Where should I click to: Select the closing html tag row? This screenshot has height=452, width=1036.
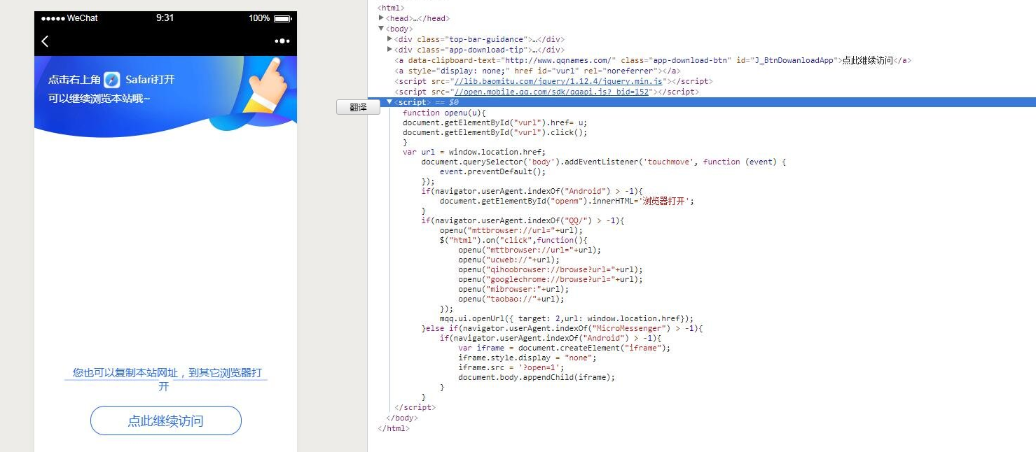tap(394, 428)
